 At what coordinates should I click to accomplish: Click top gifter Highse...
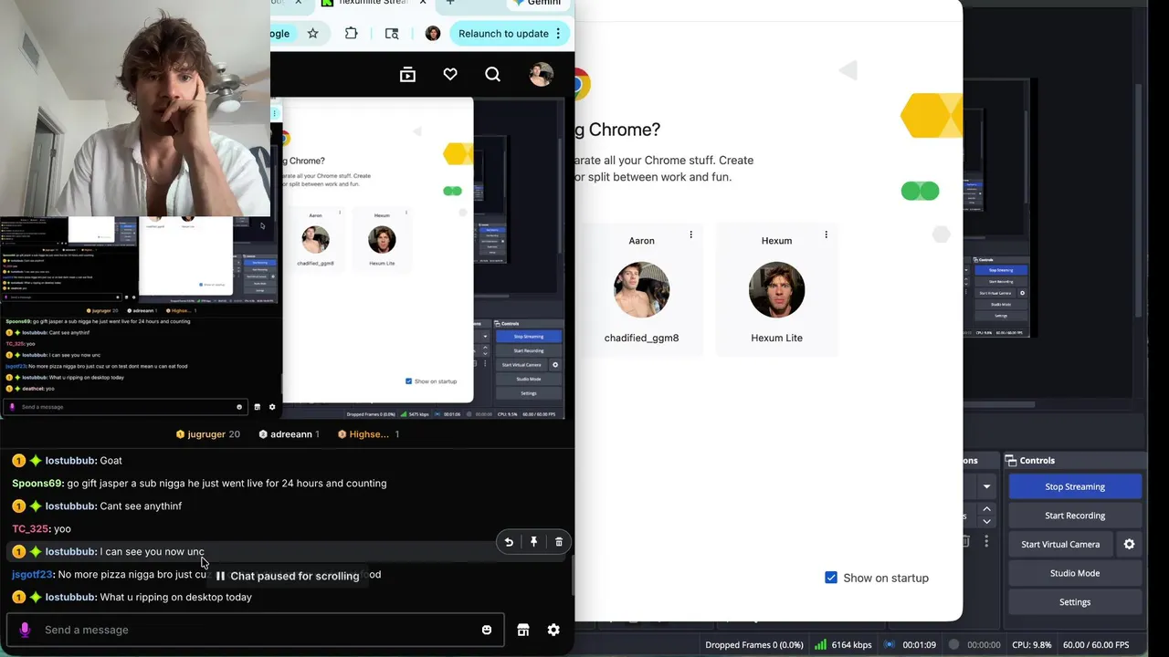click(368, 434)
